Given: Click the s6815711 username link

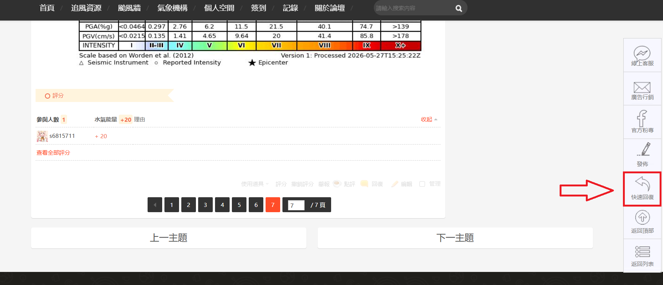Looking at the screenshot, I should [62, 136].
